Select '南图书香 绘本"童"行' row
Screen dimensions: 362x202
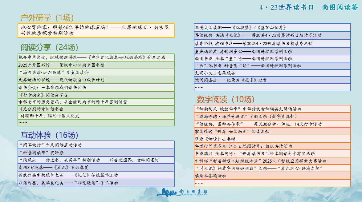[272, 58]
